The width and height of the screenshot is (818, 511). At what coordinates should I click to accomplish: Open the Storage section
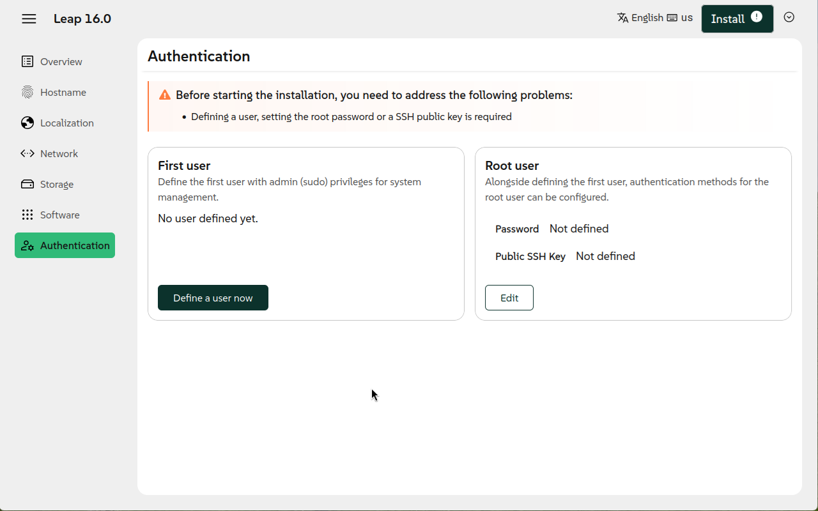[56, 185]
